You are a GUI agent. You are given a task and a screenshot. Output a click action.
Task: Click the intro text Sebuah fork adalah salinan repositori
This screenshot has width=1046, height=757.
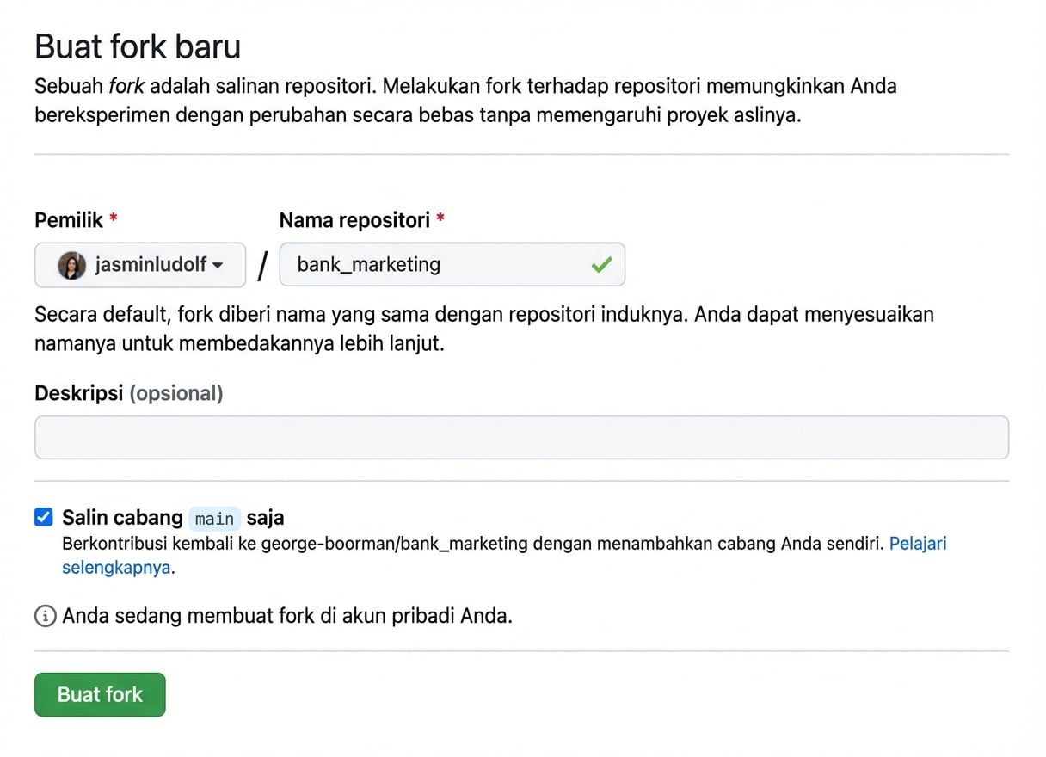(x=466, y=101)
